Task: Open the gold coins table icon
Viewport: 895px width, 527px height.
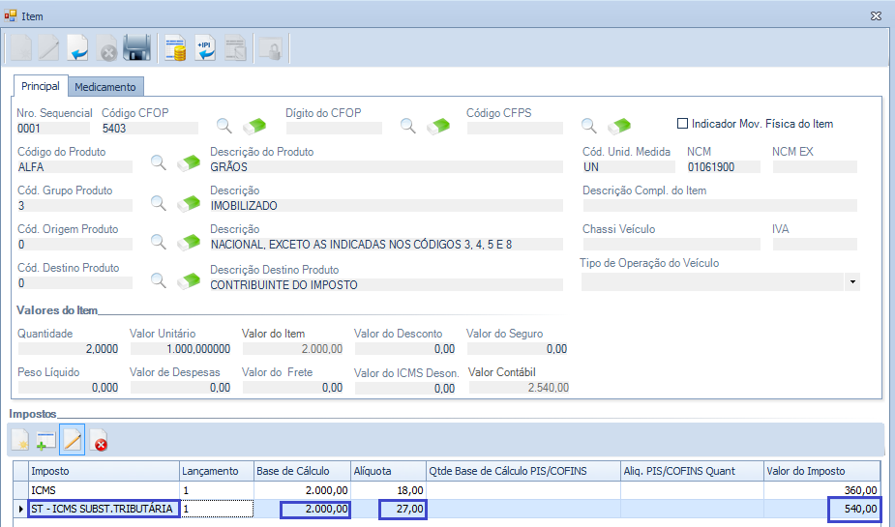Action: point(175,48)
